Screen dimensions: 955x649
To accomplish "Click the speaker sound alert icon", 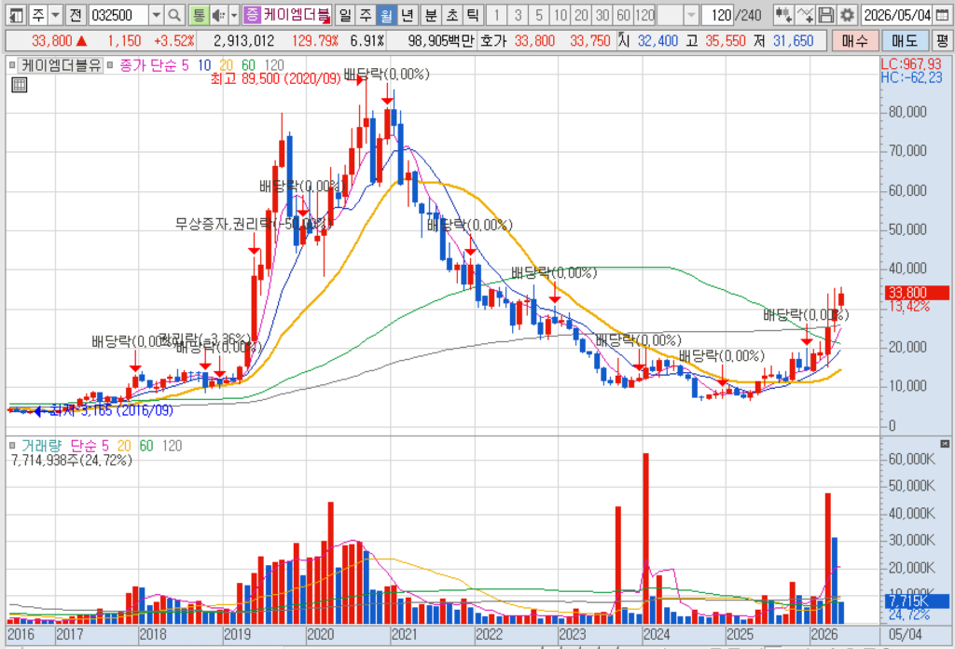I will point(218,15).
